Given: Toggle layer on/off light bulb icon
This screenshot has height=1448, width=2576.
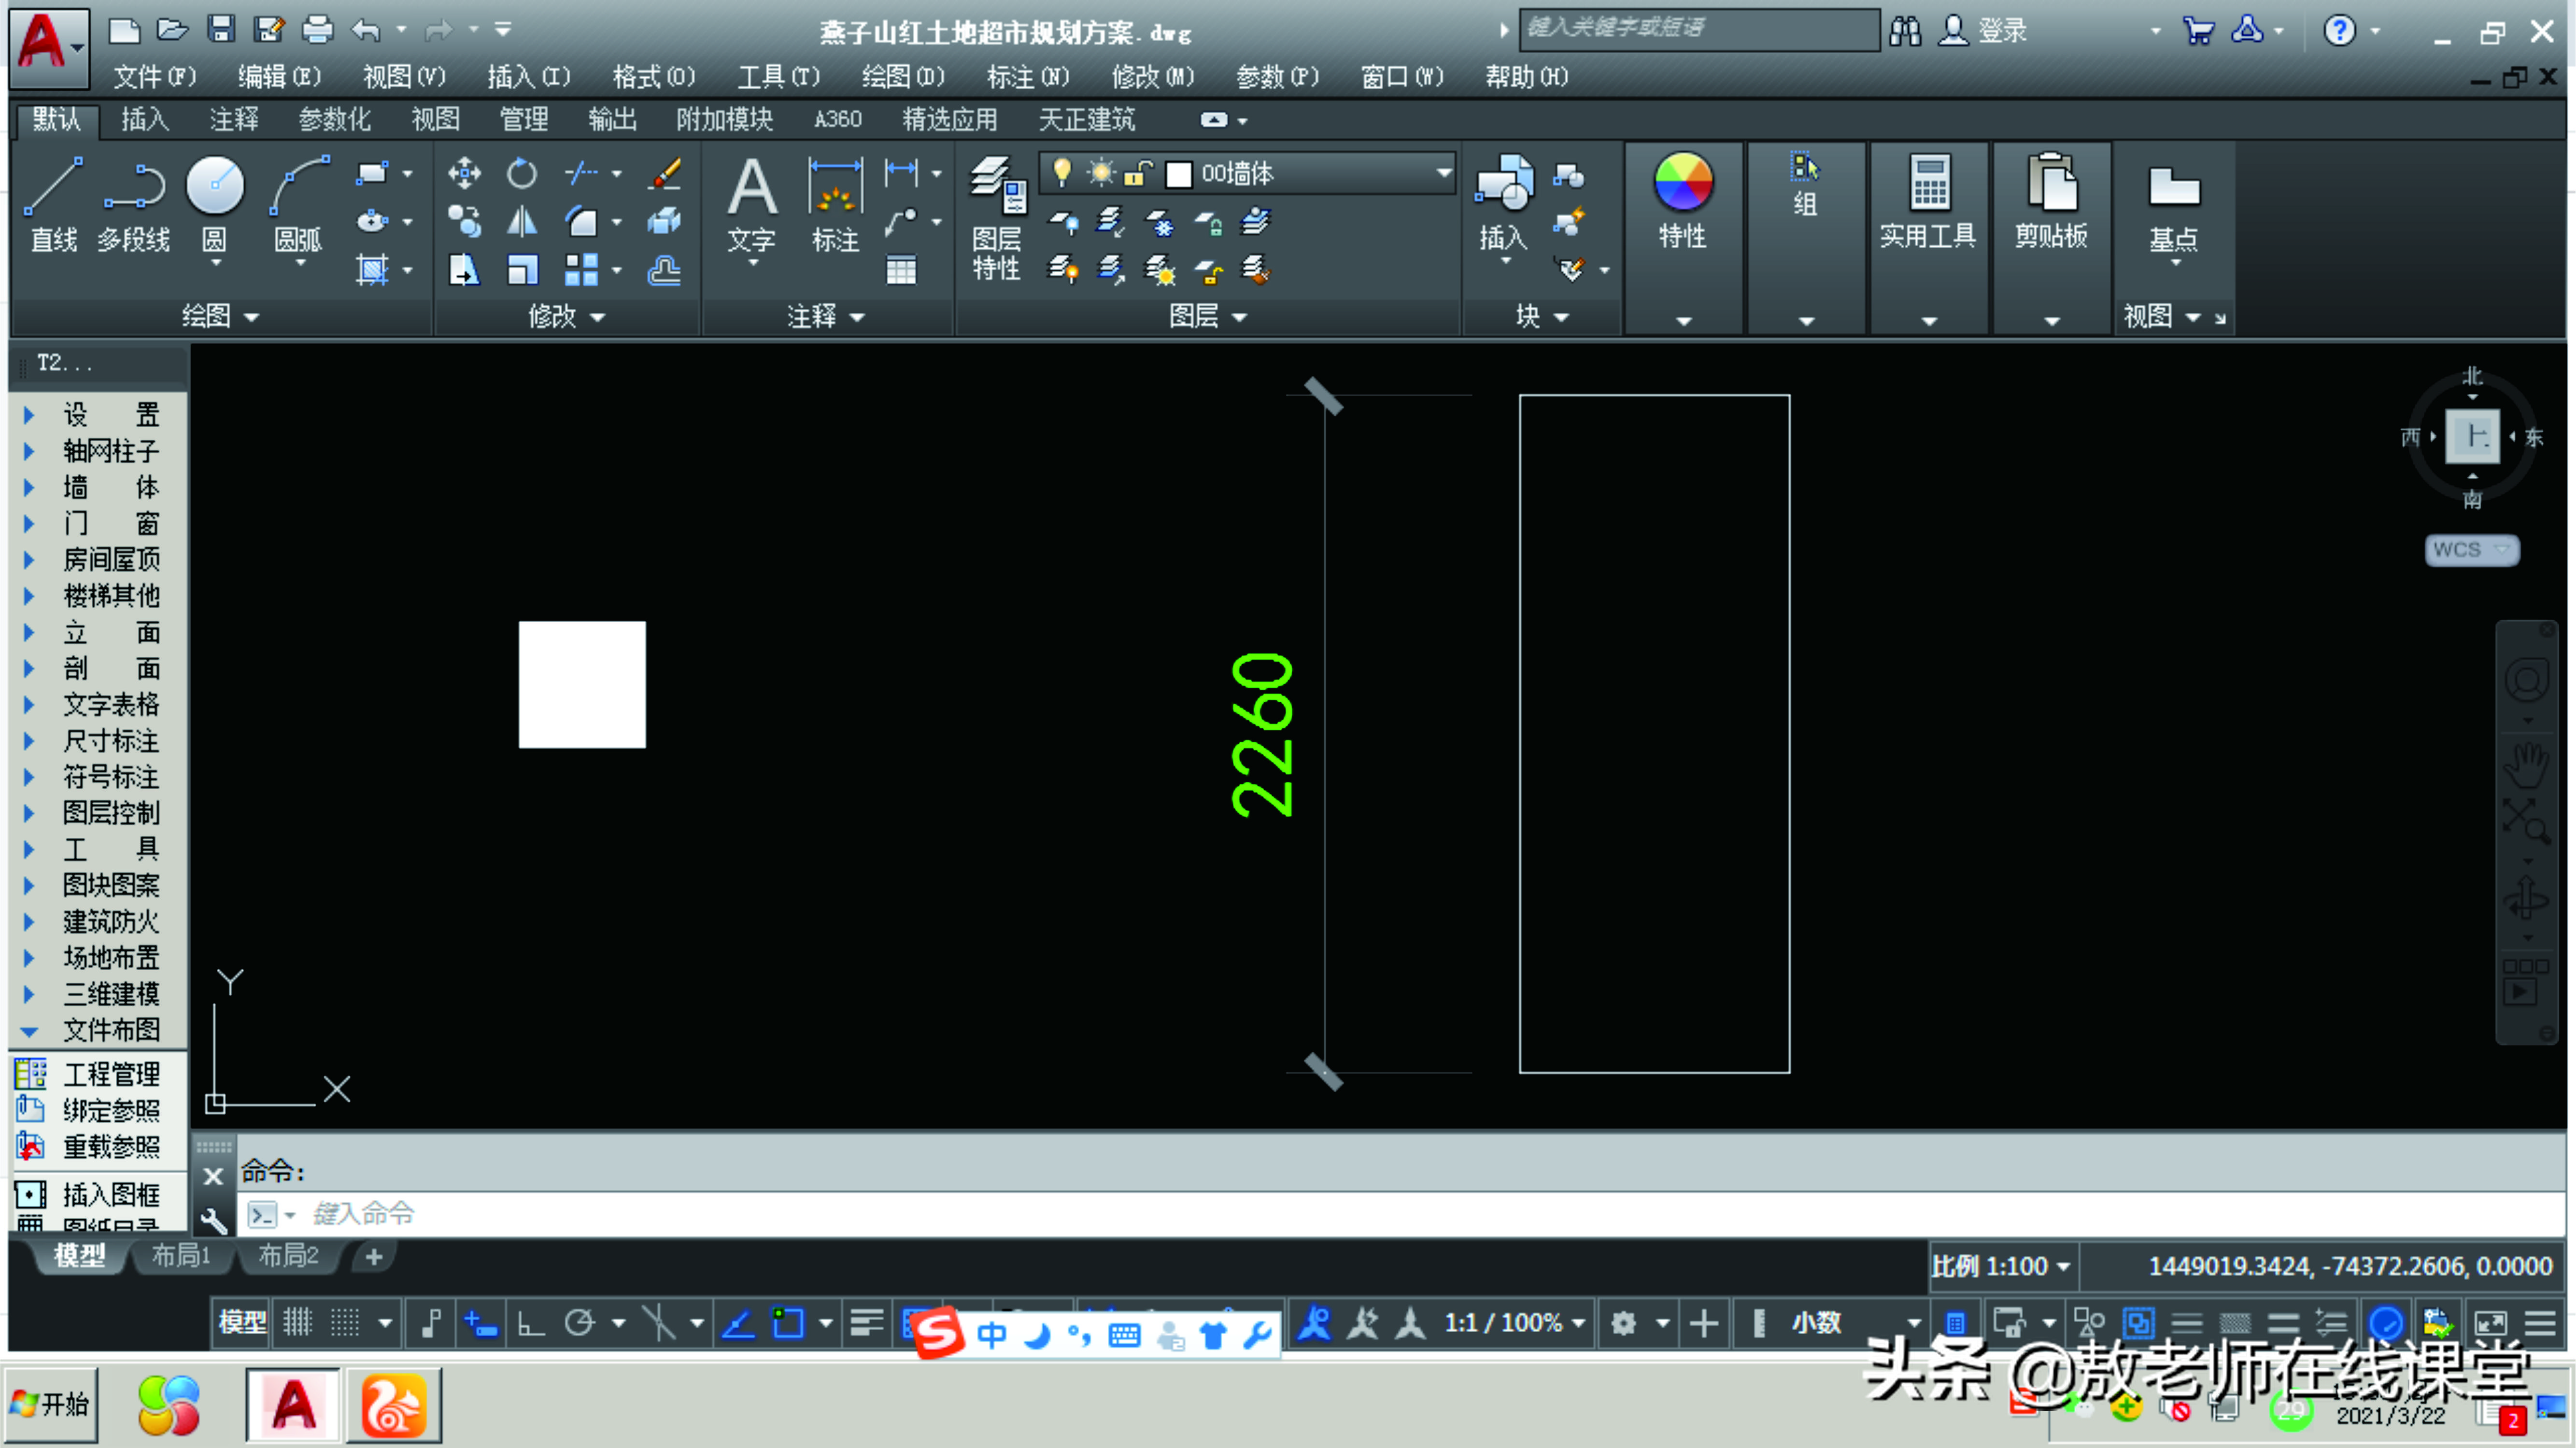Looking at the screenshot, I should pyautogui.click(x=1062, y=173).
